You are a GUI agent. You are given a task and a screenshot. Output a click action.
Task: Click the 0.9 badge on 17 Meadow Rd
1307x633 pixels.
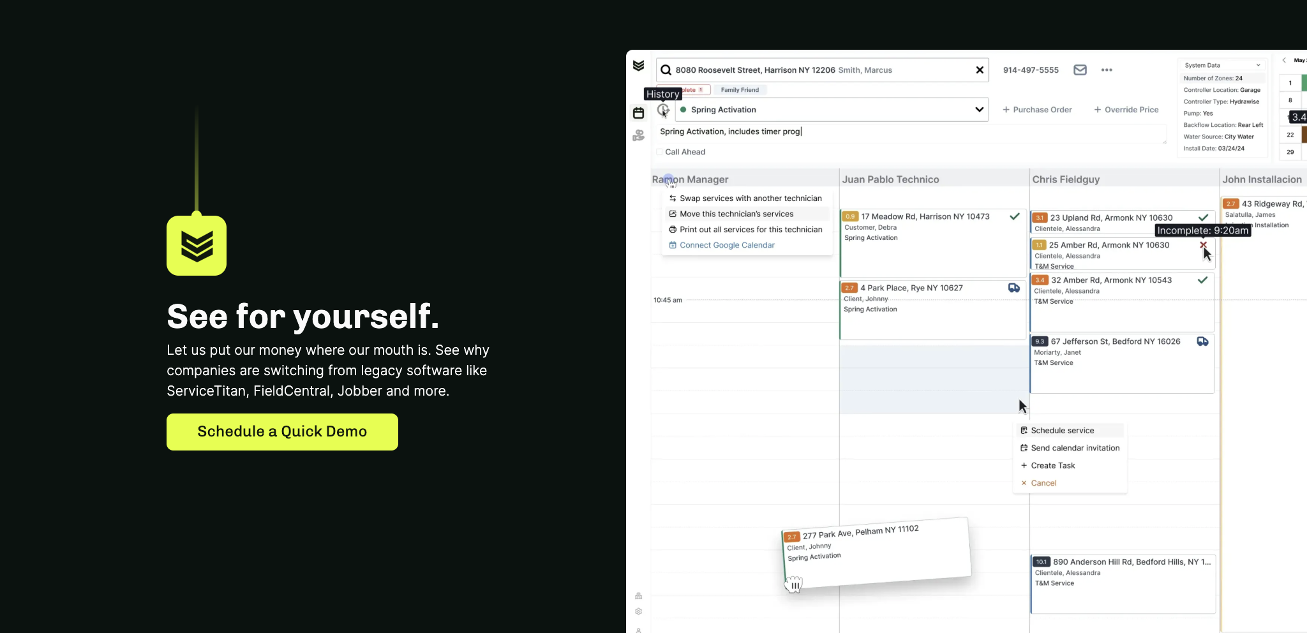point(850,216)
